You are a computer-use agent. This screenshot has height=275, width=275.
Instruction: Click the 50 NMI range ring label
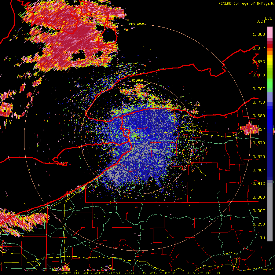point(137,81)
